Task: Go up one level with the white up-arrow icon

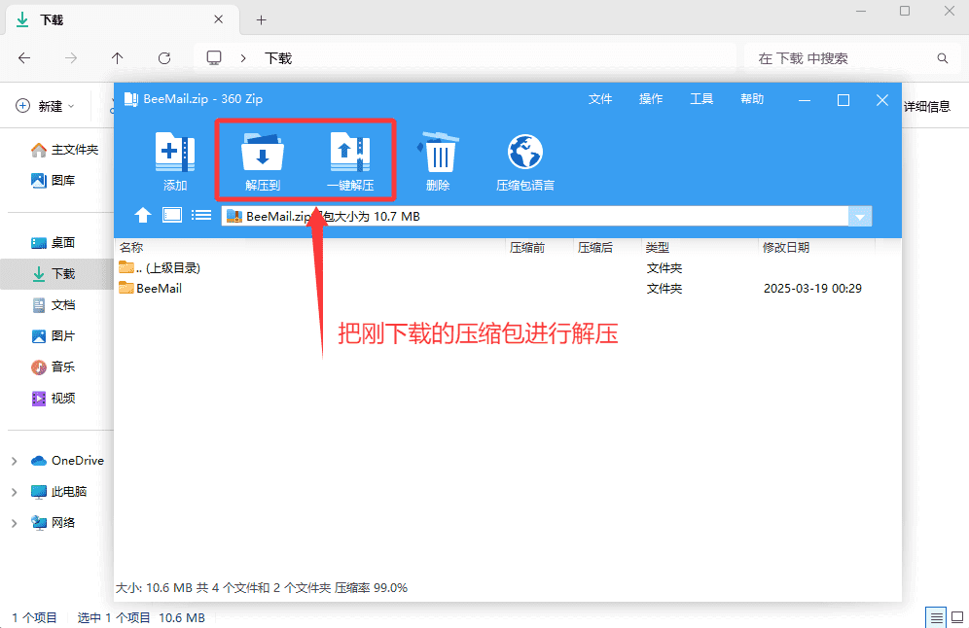Action: tap(143, 215)
